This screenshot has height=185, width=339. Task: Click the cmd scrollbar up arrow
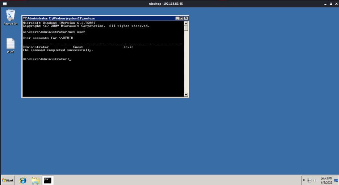(186, 23)
